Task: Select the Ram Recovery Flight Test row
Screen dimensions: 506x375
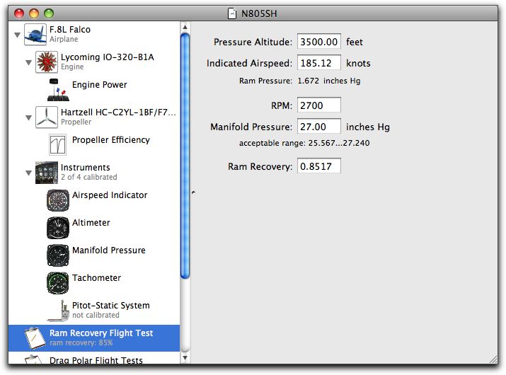Action: (94, 338)
